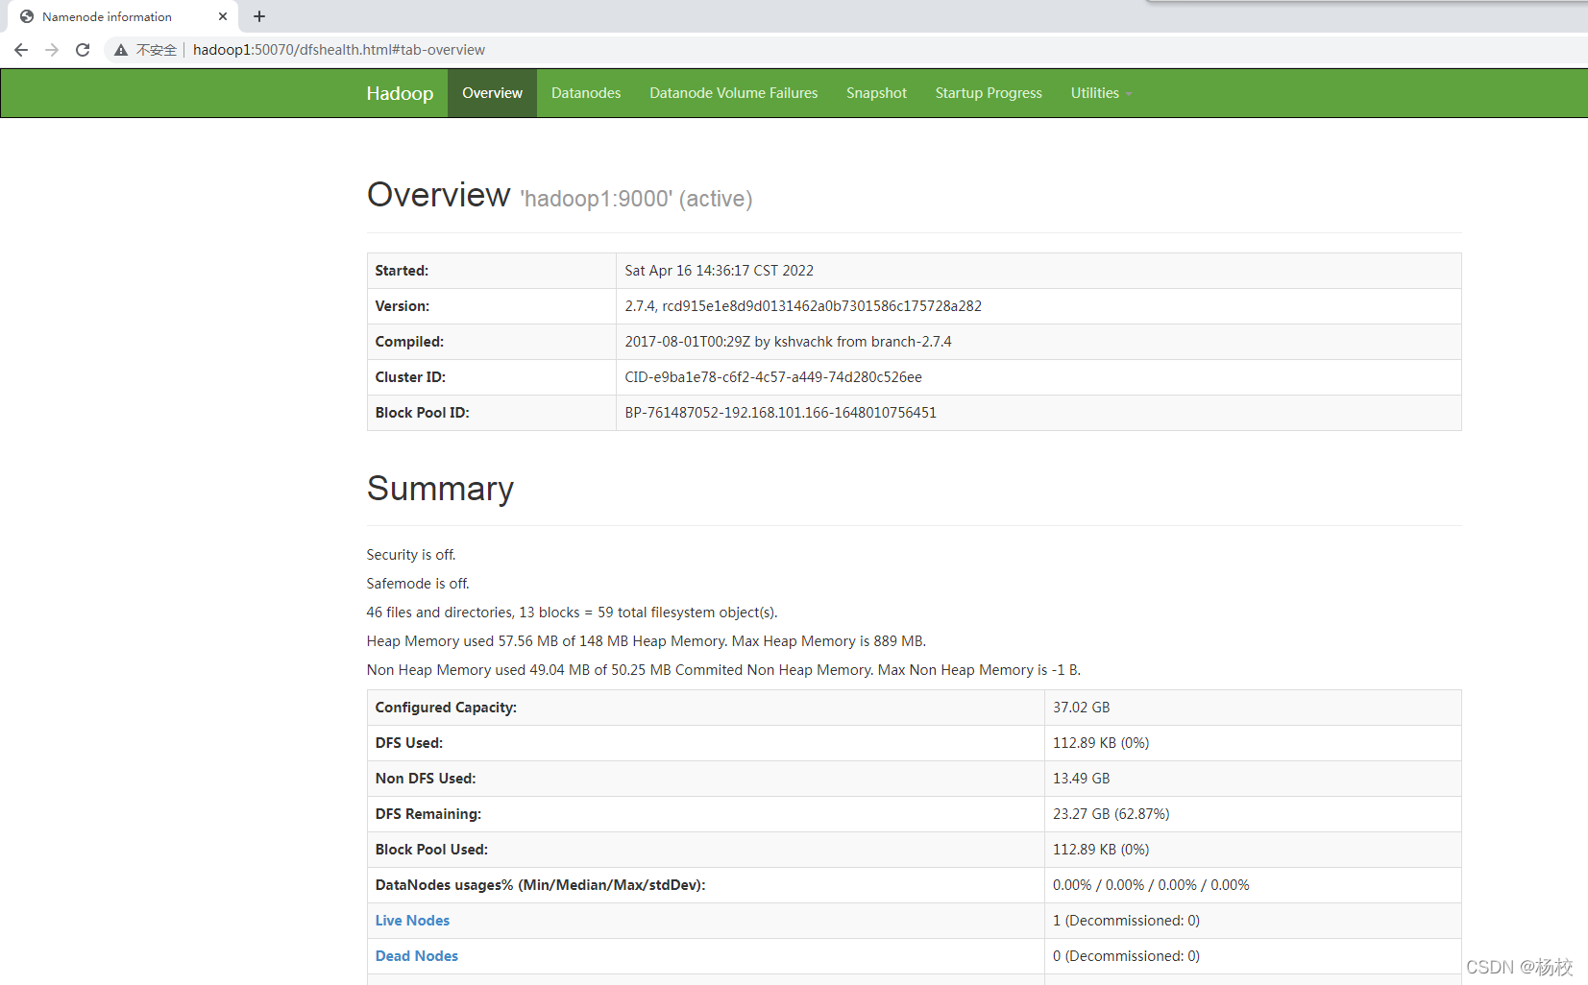Click the DFS Remaining value 23.27 GB
Viewport: 1588px width, 985px height.
(x=1112, y=814)
